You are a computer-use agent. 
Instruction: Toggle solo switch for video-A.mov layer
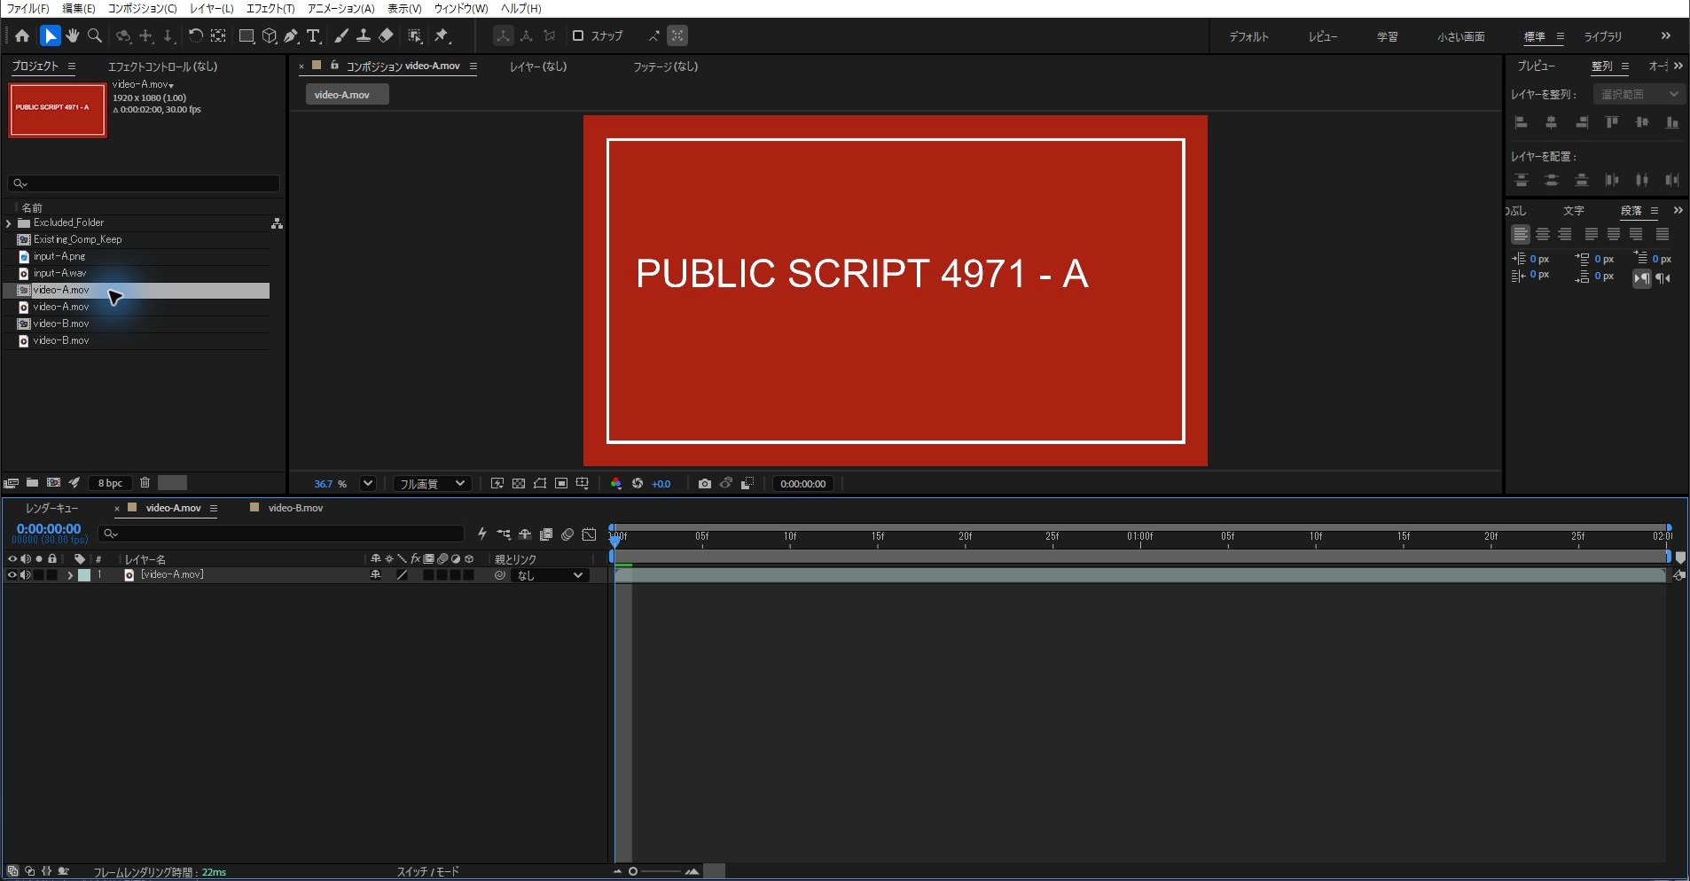point(39,575)
